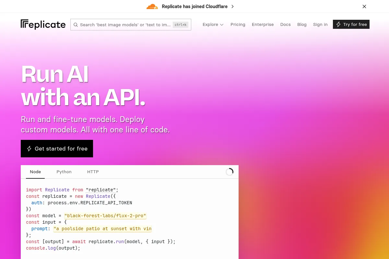Click the magnifier icon in search box
The height and width of the screenshot is (259, 389).
click(76, 25)
